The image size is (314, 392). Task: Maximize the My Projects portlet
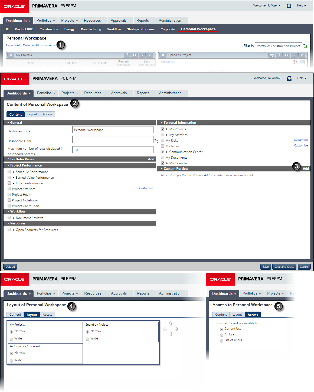[x=142, y=55]
